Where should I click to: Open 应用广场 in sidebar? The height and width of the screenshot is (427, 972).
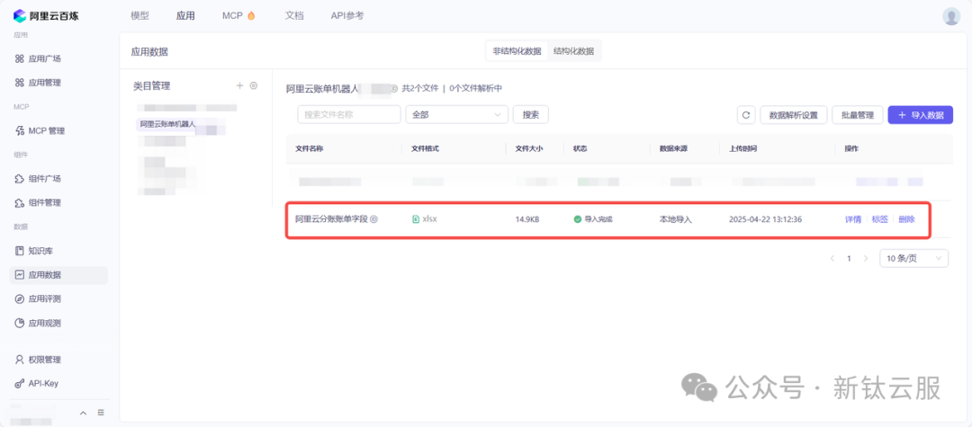coord(39,58)
